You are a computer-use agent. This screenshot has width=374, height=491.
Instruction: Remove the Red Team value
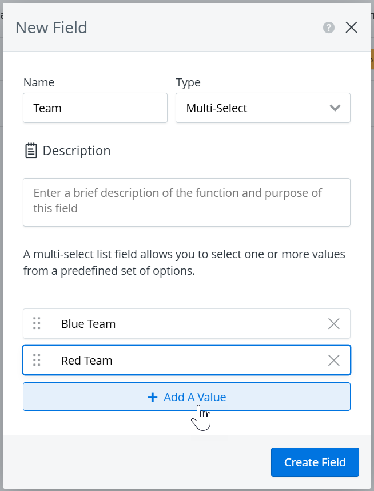click(334, 360)
